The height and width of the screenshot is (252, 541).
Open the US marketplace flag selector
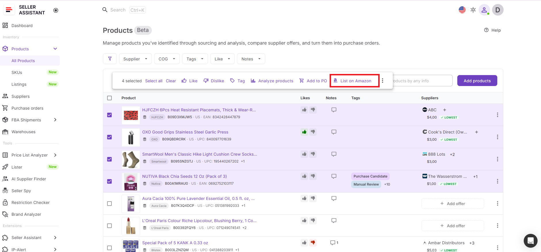(x=462, y=10)
